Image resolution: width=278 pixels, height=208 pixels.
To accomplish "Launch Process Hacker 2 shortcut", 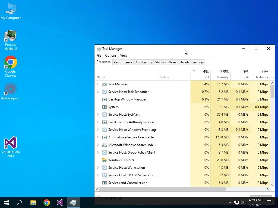I will click(x=11, y=40).
